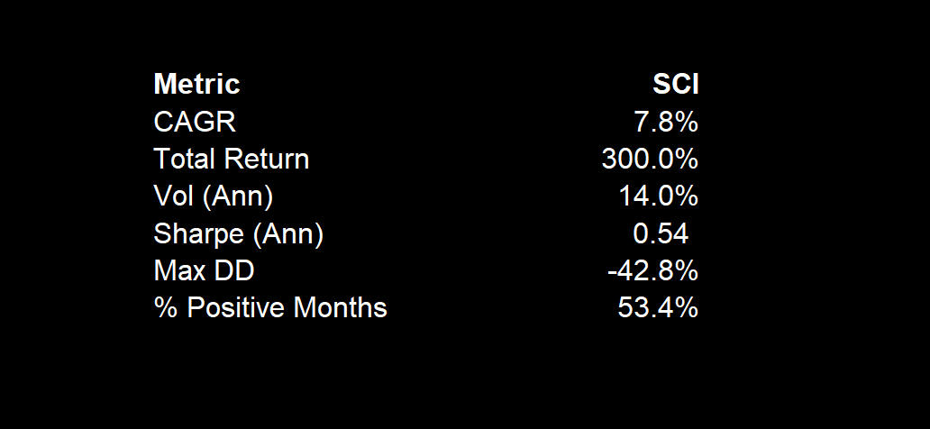The height and width of the screenshot is (429, 930).
Task: Select the SCI column header
Action: point(675,85)
